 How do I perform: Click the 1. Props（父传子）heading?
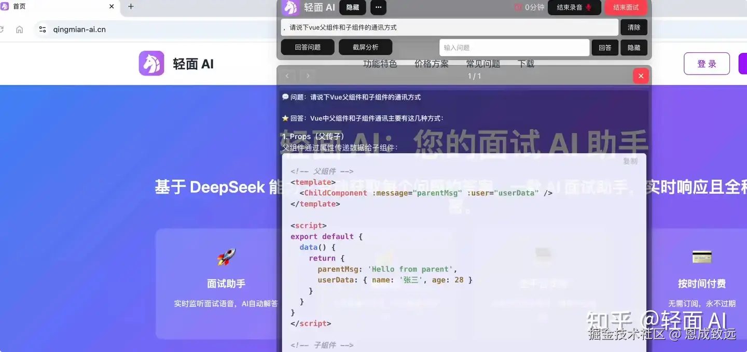[313, 137]
